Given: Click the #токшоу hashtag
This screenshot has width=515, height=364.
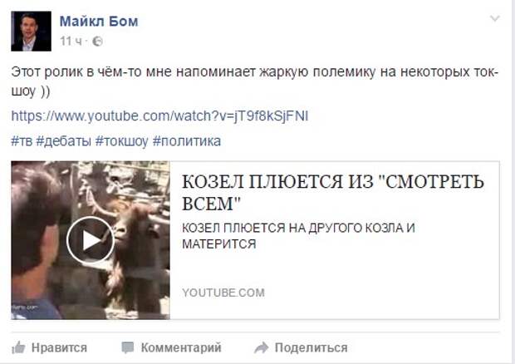Looking at the screenshot, I should point(122,141).
